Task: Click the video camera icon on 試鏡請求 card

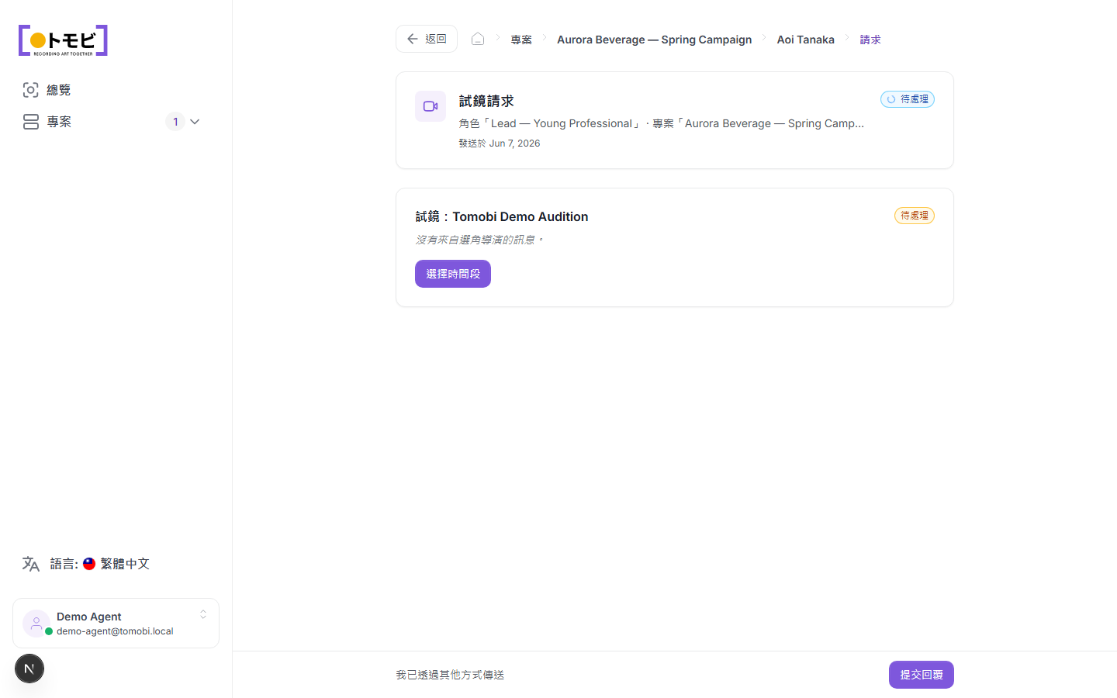Action: click(431, 106)
